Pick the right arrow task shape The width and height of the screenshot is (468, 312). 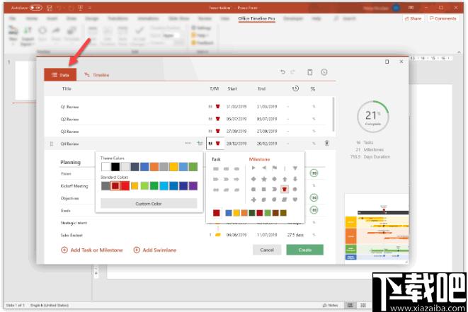pos(236,179)
